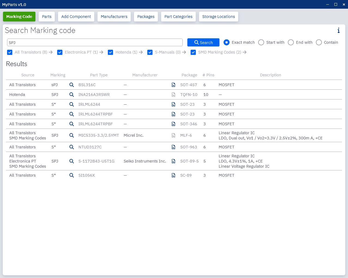Open the Packages tab
The height and width of the screenshot is (278, 348).
[146, 17]
